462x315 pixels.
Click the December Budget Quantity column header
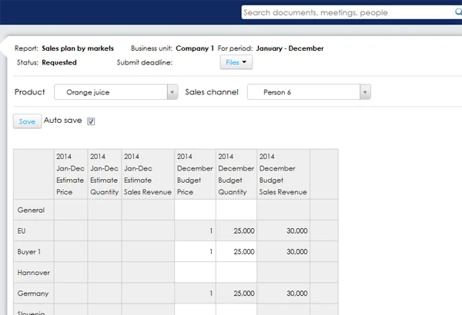(x=236, y=174)
